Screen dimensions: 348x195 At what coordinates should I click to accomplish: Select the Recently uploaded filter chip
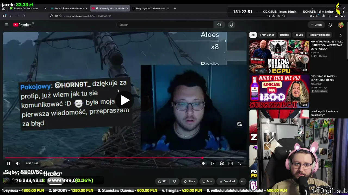[x=319, y=35]
